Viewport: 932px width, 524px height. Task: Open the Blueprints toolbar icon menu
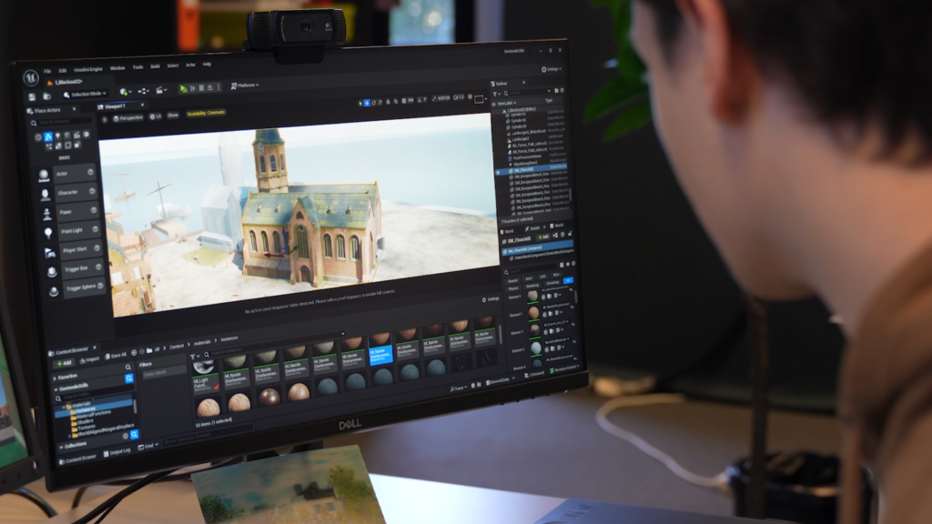point(143,91)
